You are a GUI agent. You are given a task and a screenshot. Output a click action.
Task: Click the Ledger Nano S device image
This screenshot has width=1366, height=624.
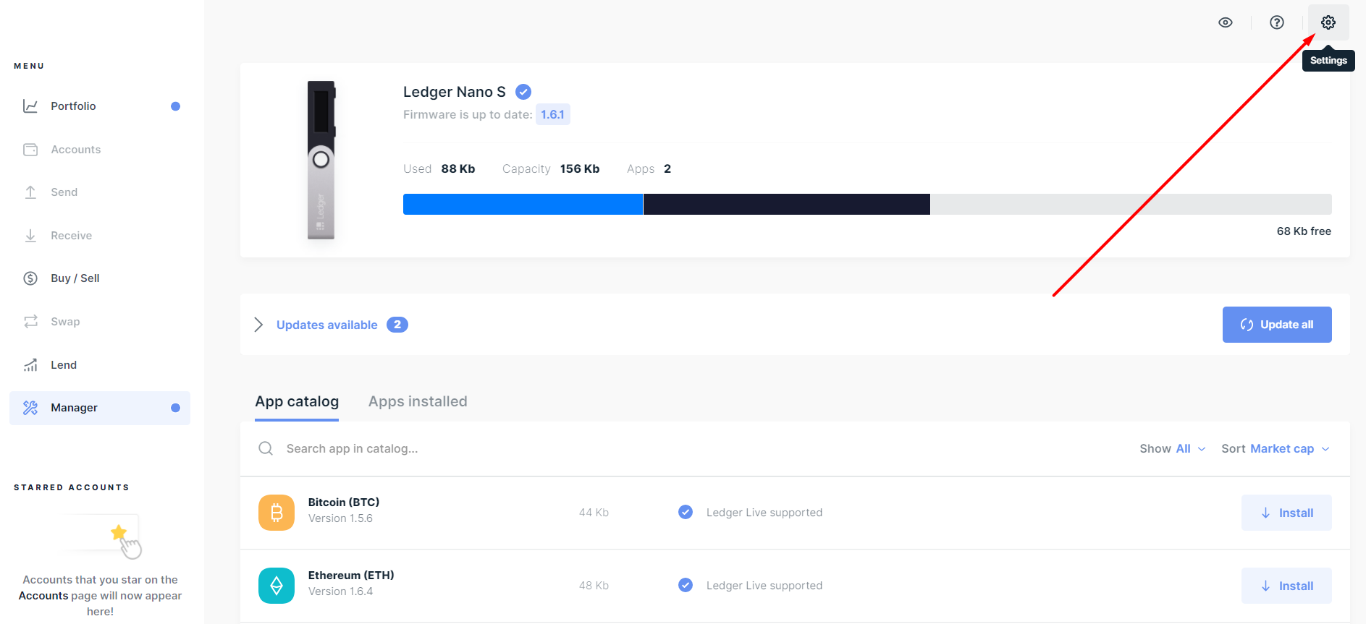pyautogui.click(x=321, y=160)
